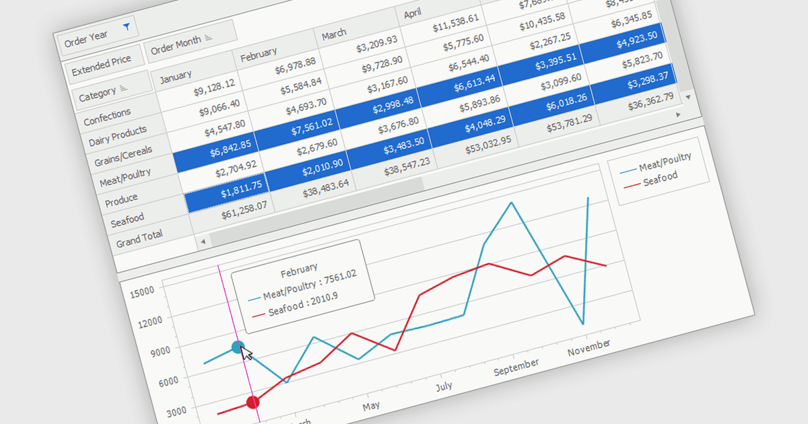Click the Order Month field header
808x424 pixels.
tap(190, 42)
